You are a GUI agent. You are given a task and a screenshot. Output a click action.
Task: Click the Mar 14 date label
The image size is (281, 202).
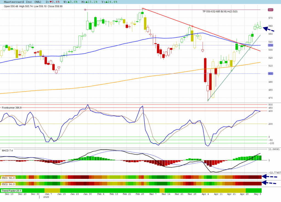pyautogui.click(x=166, y=194)
